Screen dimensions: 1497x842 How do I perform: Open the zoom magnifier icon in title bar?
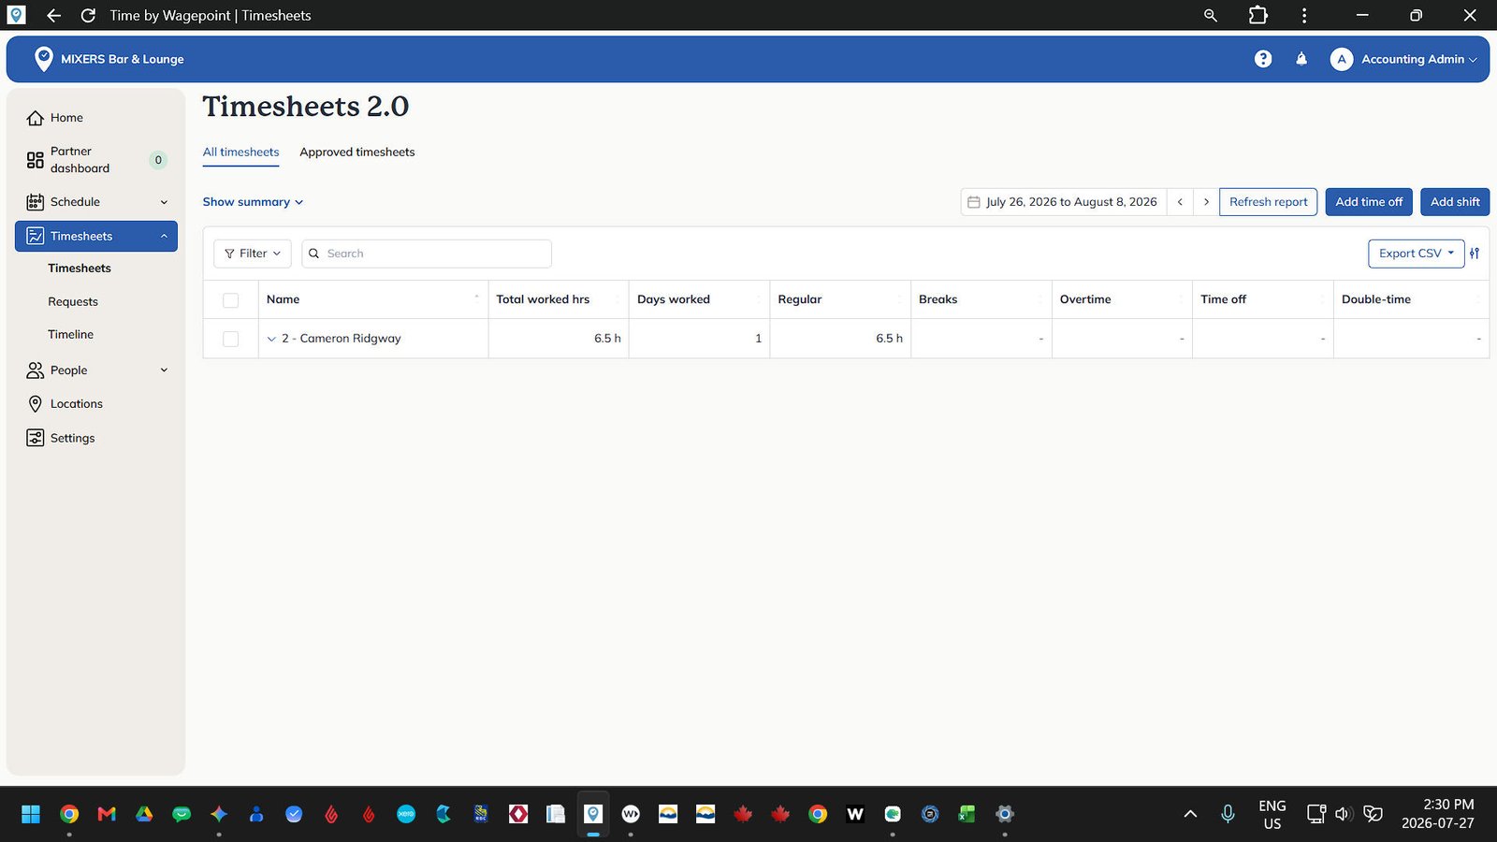pyautogui.click(x=1211, y=15)
